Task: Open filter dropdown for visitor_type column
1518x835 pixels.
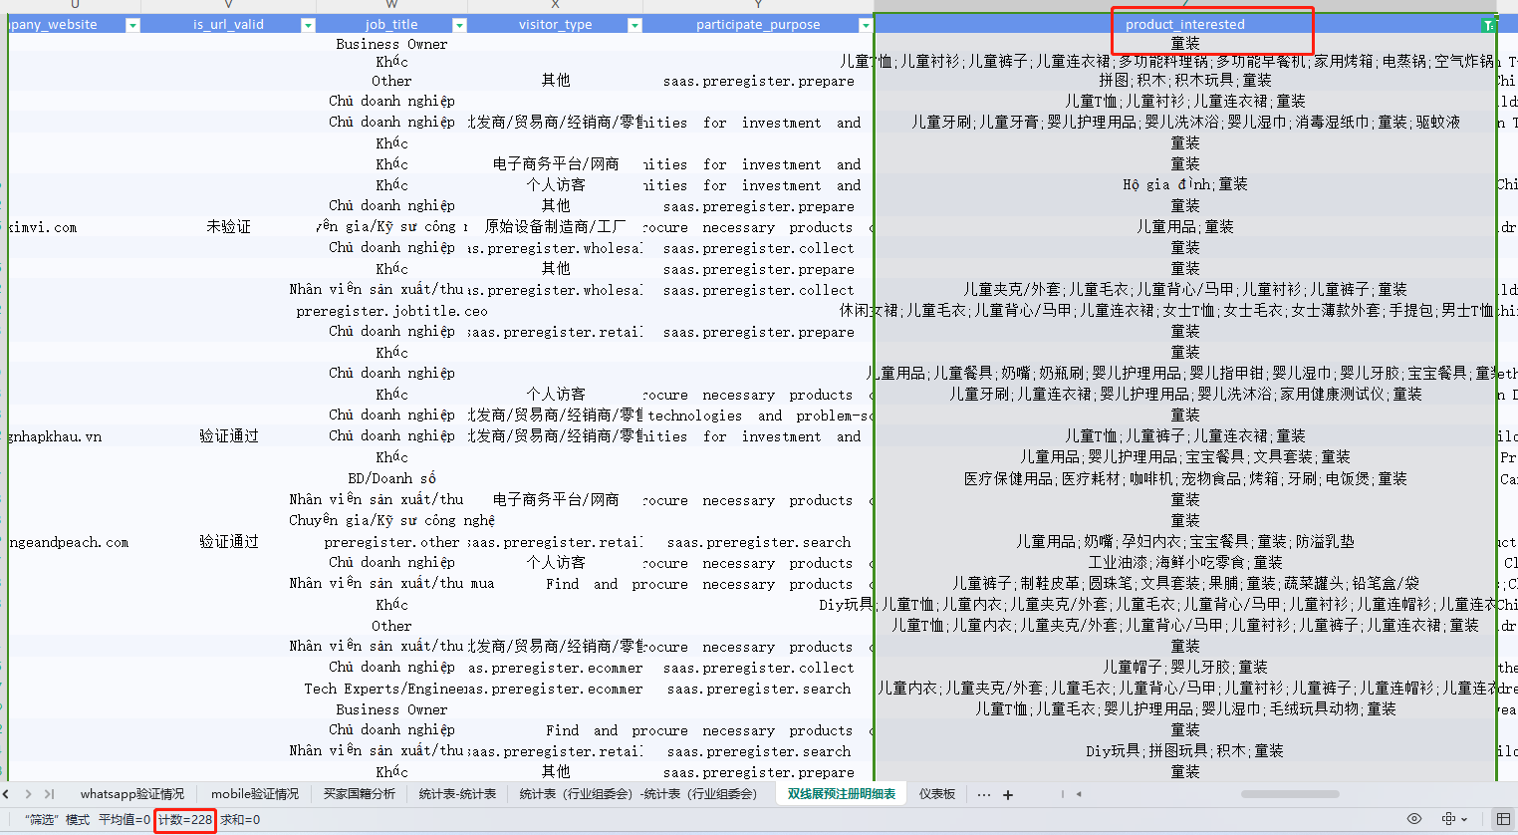Action: 634,25
